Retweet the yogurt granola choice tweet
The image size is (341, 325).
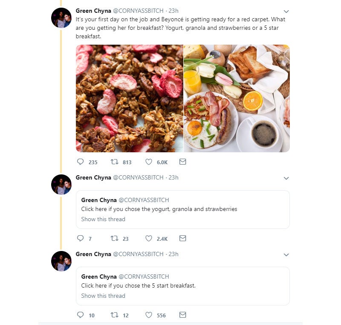pyautogui.click(x=114, y=239)
